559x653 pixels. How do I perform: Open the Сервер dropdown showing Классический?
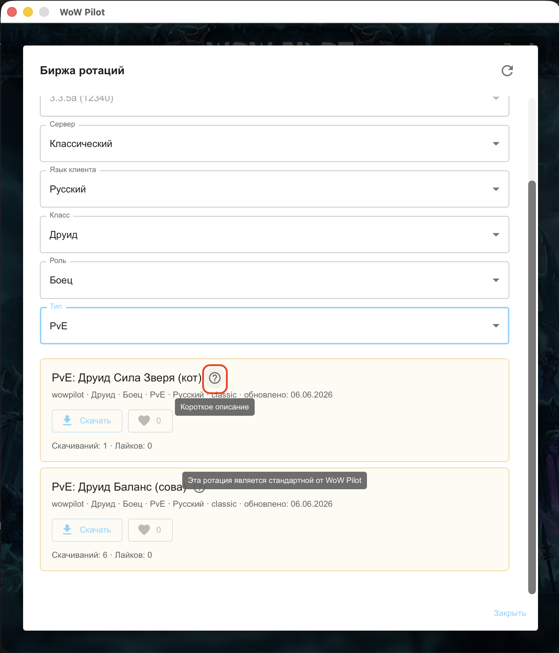(275, 143)
